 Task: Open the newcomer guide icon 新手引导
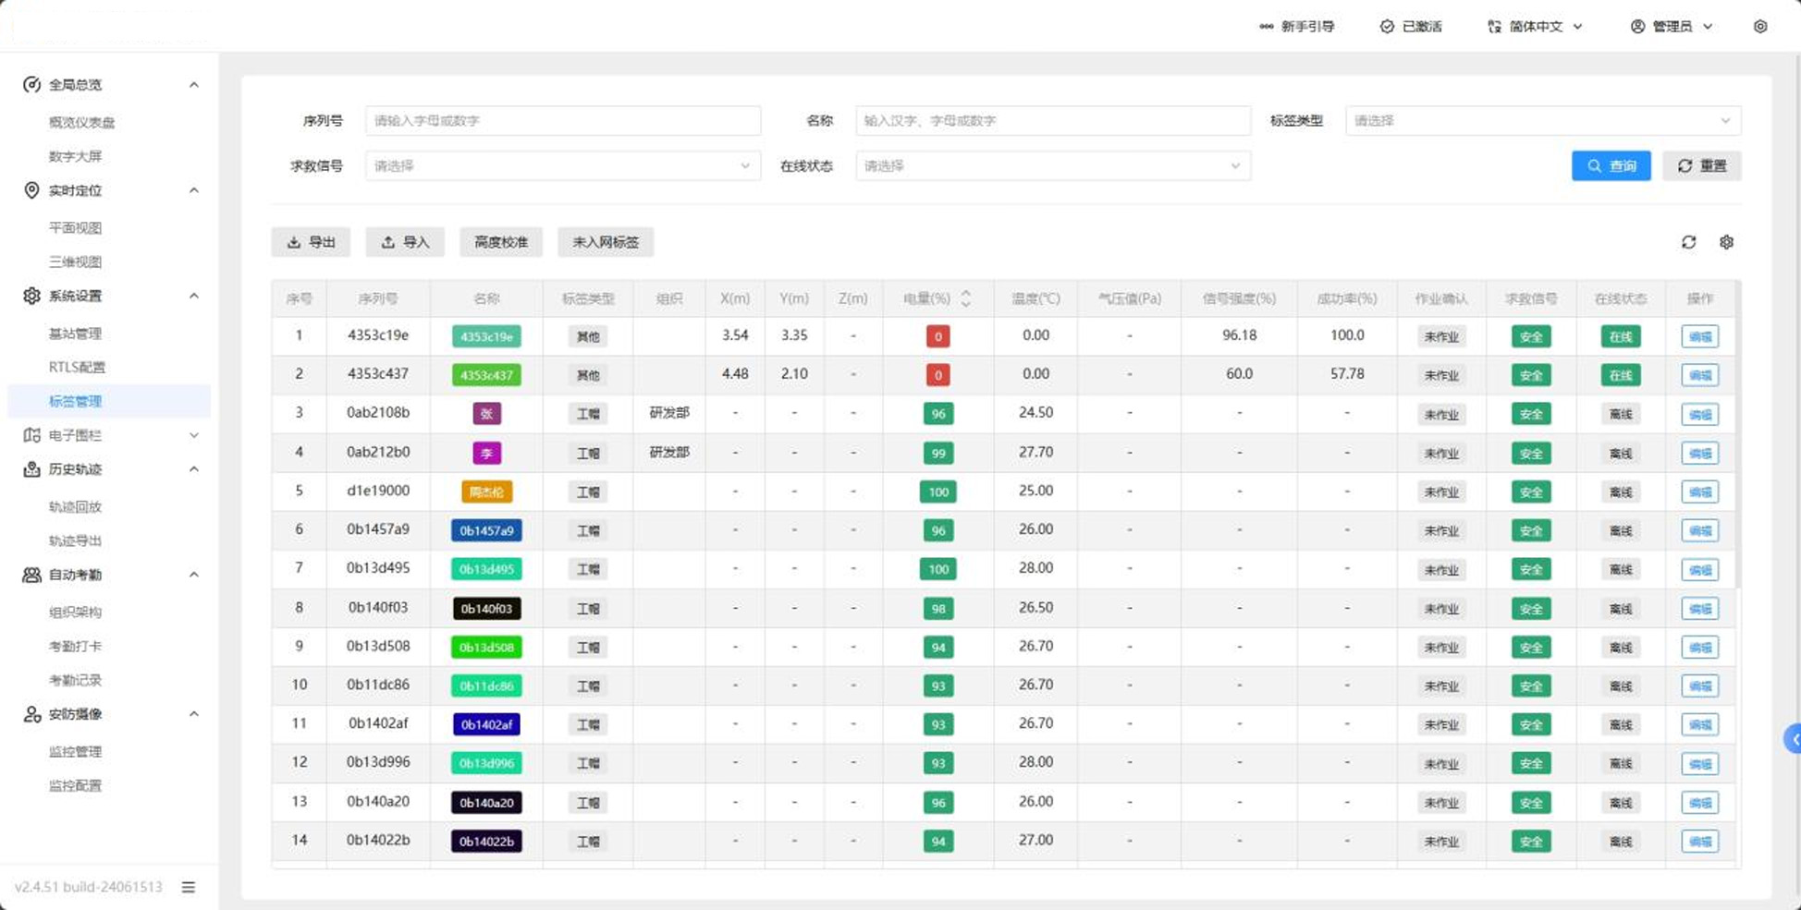(1267, 27)
